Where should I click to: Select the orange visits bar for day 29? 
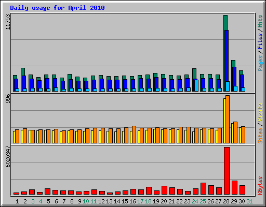pyautogui.click(x=235, y=132)
